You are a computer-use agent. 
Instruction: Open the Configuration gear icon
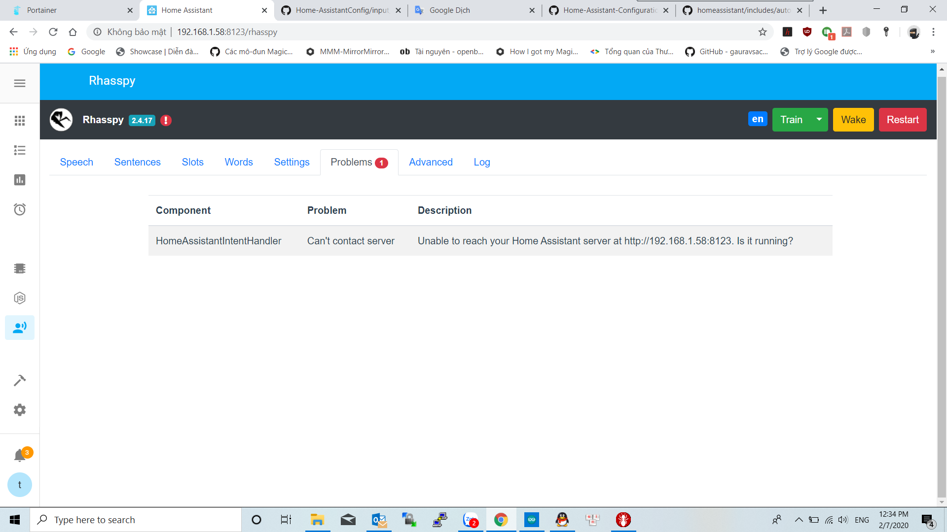click(x=20, y=409)
